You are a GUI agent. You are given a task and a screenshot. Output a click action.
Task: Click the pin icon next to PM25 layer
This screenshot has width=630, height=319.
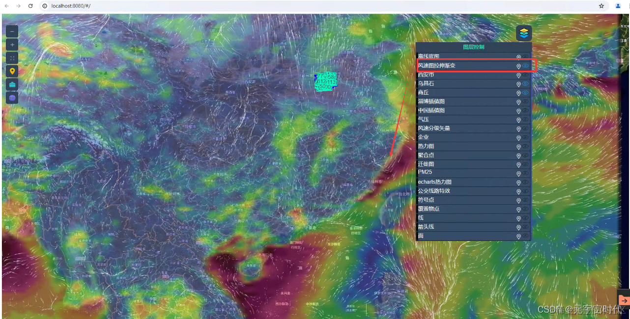(x=518, y=172)
